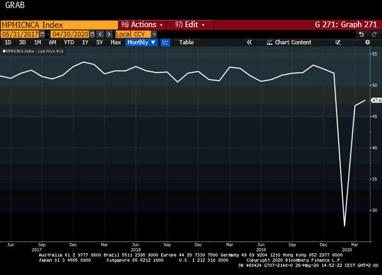Select the 1D range tab
Image resolution: width=382 pixels, height=275 pixels.
pyautogui.click(x=8, y=42)
